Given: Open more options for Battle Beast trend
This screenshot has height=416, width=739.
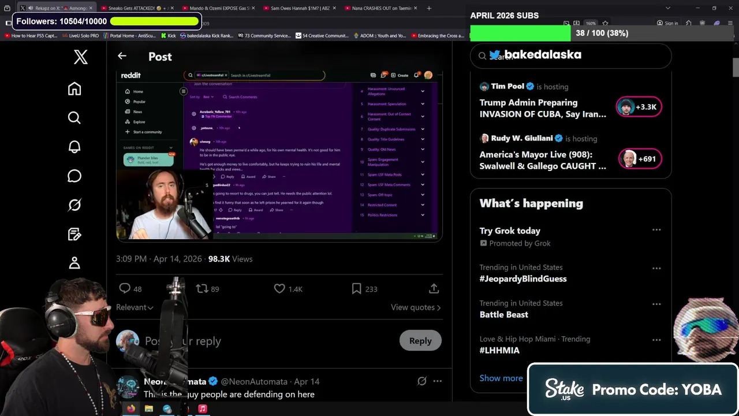Looking at the screenshot, I should pyautogui.click(x=656, y=304).
